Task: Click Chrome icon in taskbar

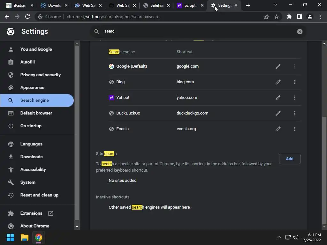Action: [x=38, y=237]
